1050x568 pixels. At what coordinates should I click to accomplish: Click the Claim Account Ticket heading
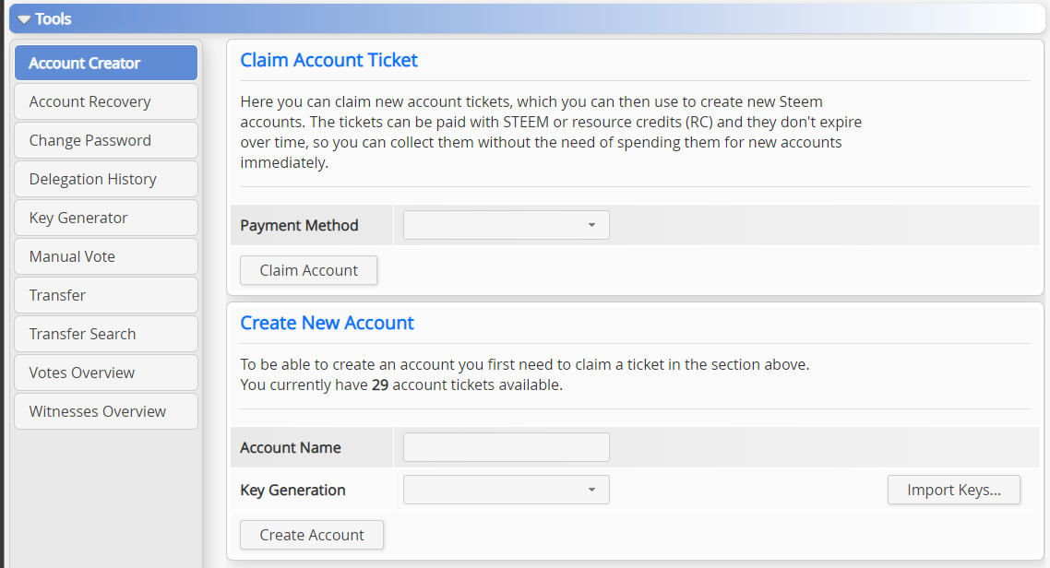point(328,60)
